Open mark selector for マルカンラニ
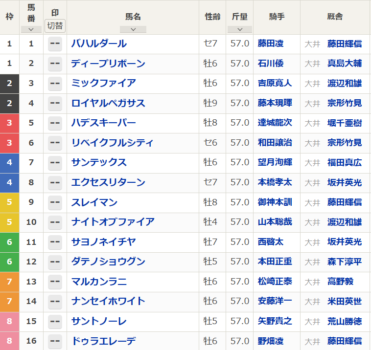The width and height of the screenshot is (371, 350). pyautogui.click(x=55, y=282)
